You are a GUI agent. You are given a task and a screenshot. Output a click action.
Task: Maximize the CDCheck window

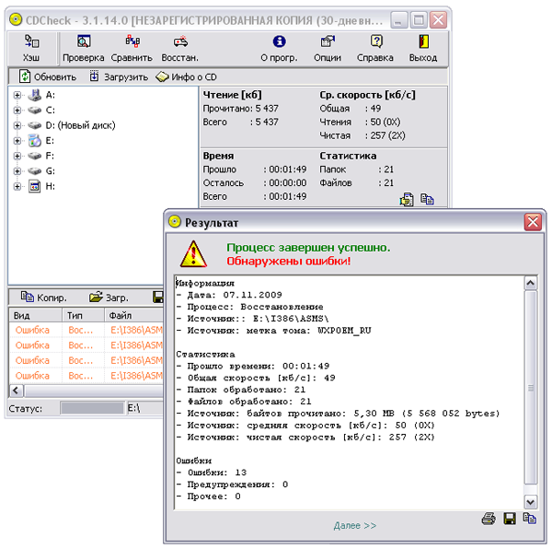click(x=419, y=19)
